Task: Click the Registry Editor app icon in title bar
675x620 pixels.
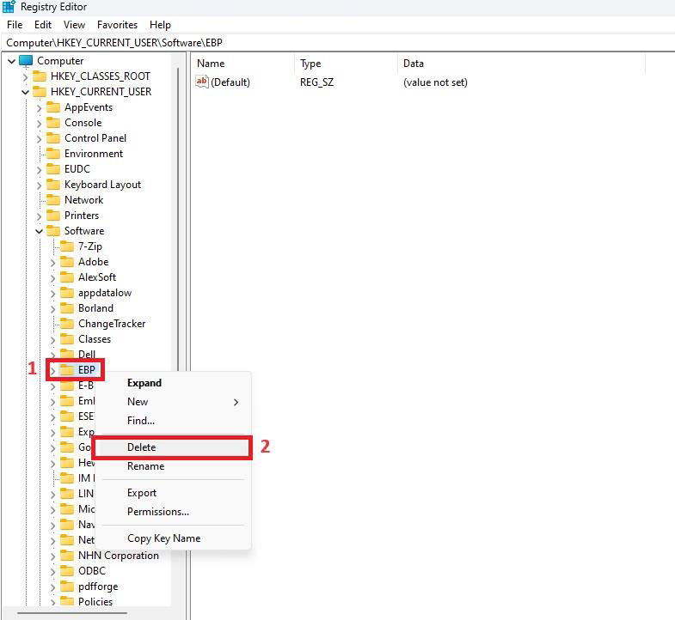Action: pos(9,8)
